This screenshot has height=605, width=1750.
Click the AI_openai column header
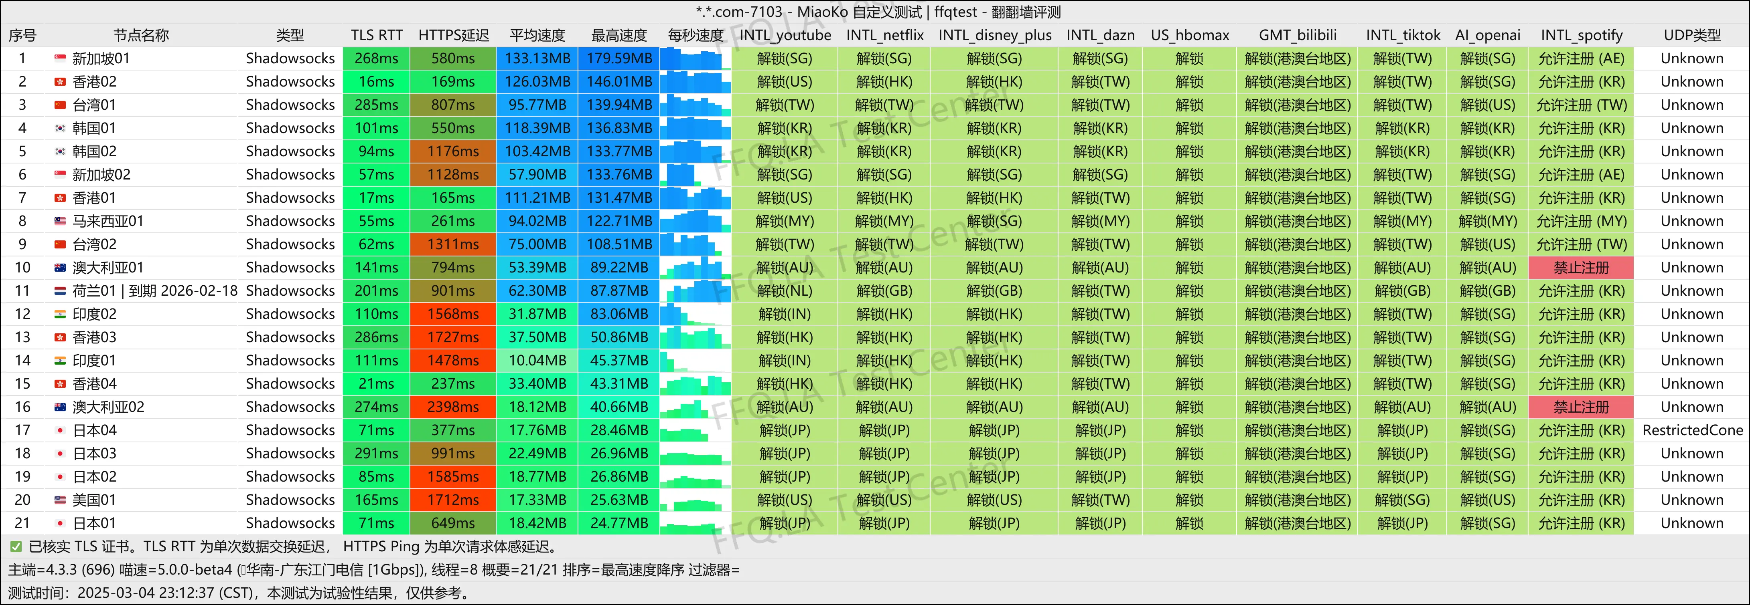coord(1488,35)
